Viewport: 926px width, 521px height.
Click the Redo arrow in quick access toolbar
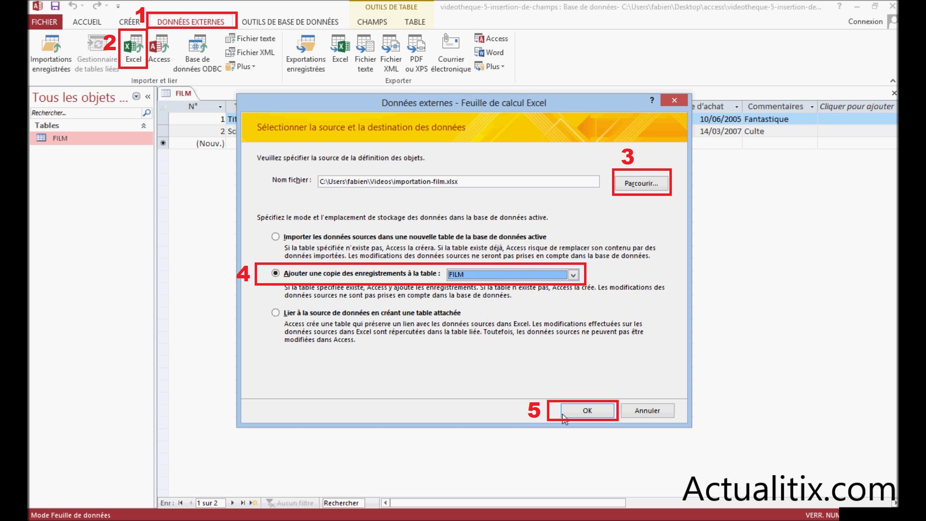click(x=97, y=6)
